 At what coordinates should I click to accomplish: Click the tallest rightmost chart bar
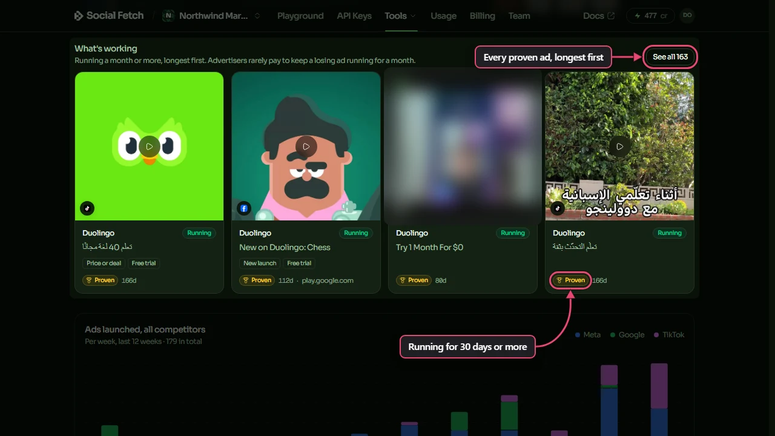point(659,400)
